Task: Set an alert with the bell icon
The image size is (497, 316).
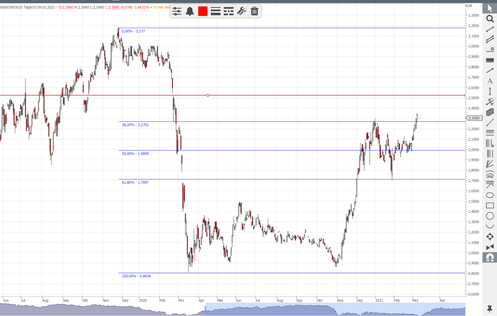Action: 190,11
